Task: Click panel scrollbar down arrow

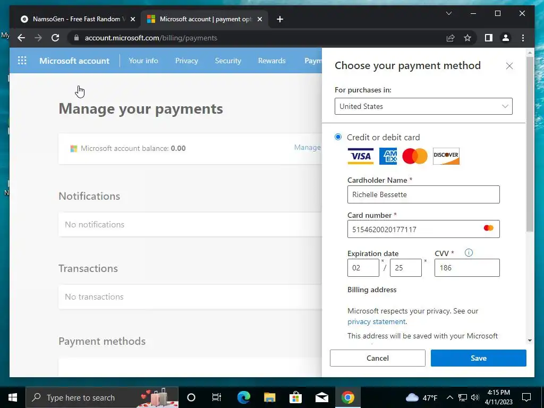Action: point(530,341)
